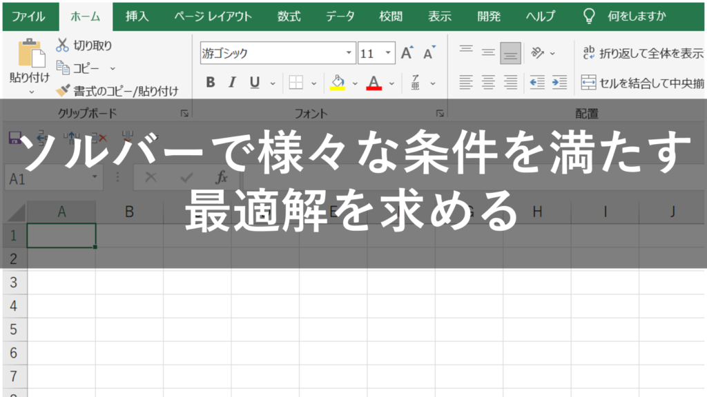The width and height of the screenshot is (707, 397).
Task: Open the paste options dropdown arrow
Action: tap(31, 92)
